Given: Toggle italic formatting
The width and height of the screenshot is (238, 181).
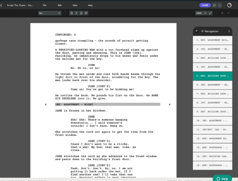Looking at the screenshot, I should coord(76,13).
